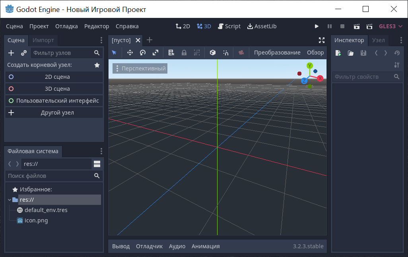Activate the Rotate Mode tool

(143, 53)
